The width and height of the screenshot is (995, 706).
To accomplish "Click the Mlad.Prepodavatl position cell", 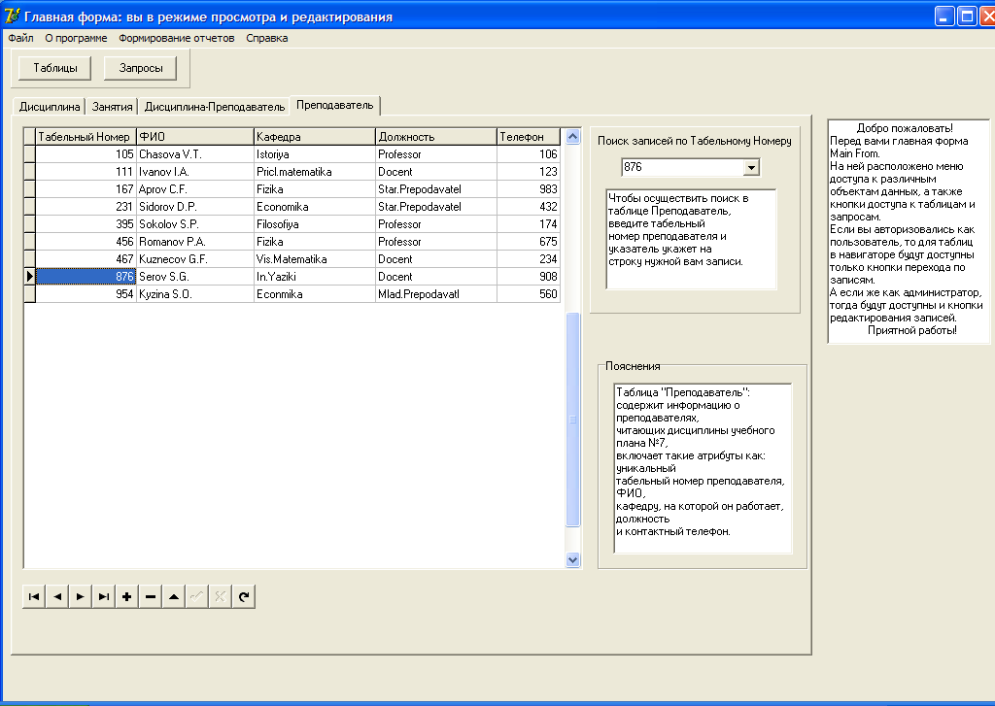I will point(436,294).
